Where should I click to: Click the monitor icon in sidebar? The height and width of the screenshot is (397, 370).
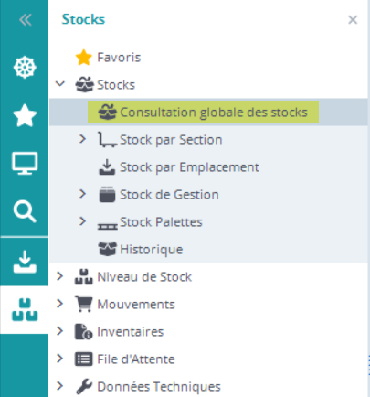pyautogui.click(x=25, y=163)
